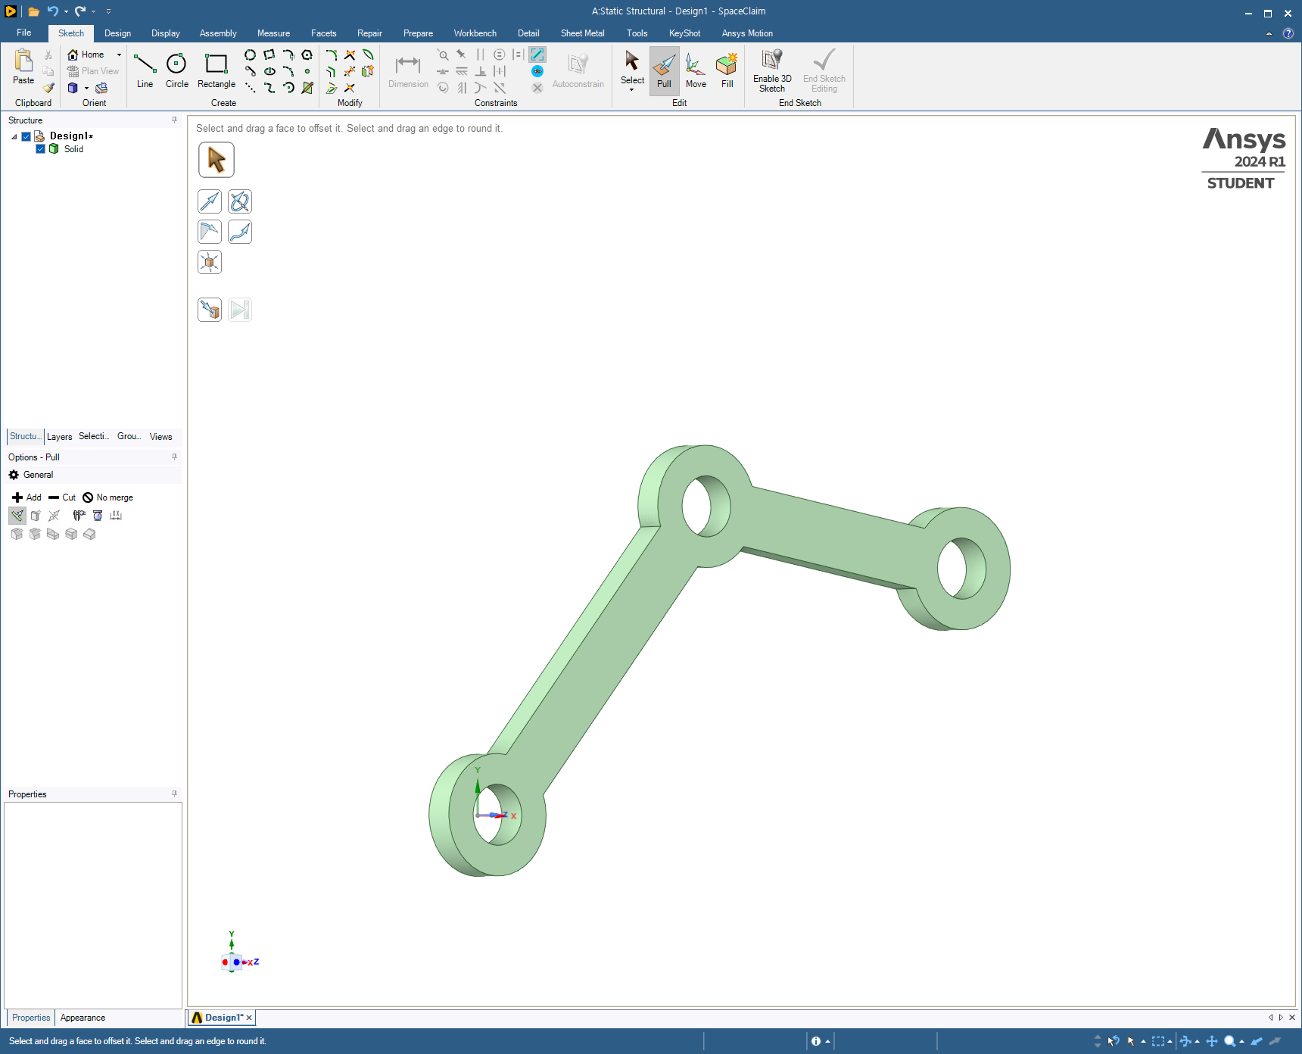
Task: Click the view orientation triad in viewport corner
Action: pyautogui.click(x=239, y=953)
